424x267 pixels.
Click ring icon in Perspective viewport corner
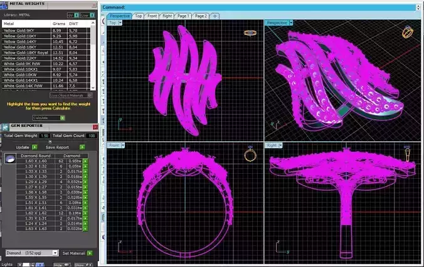pyautogui.click(x=408, y=32)
